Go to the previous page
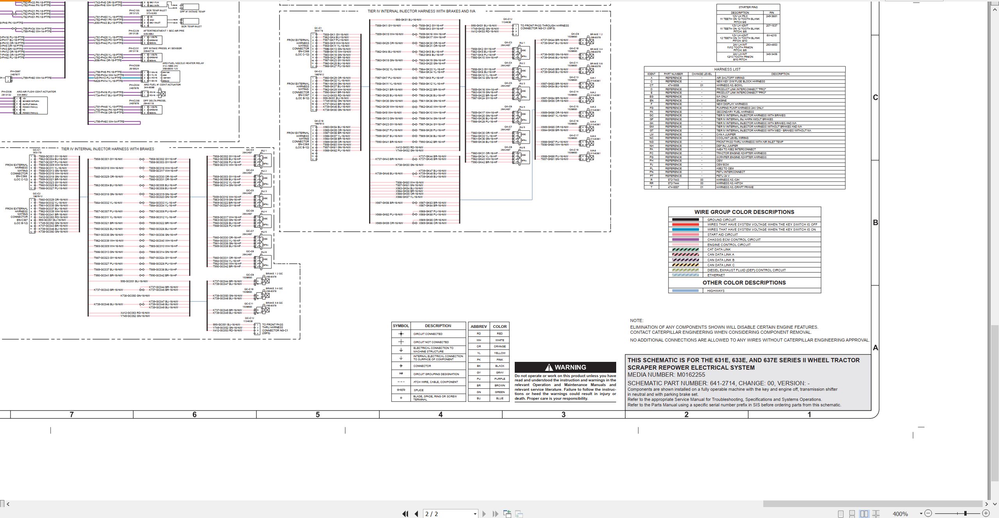The image size is (999, 518). [x=416, y=514]
